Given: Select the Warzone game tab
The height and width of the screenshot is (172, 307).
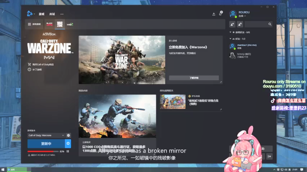Looking at the screenshot, I should coord(60,24).
